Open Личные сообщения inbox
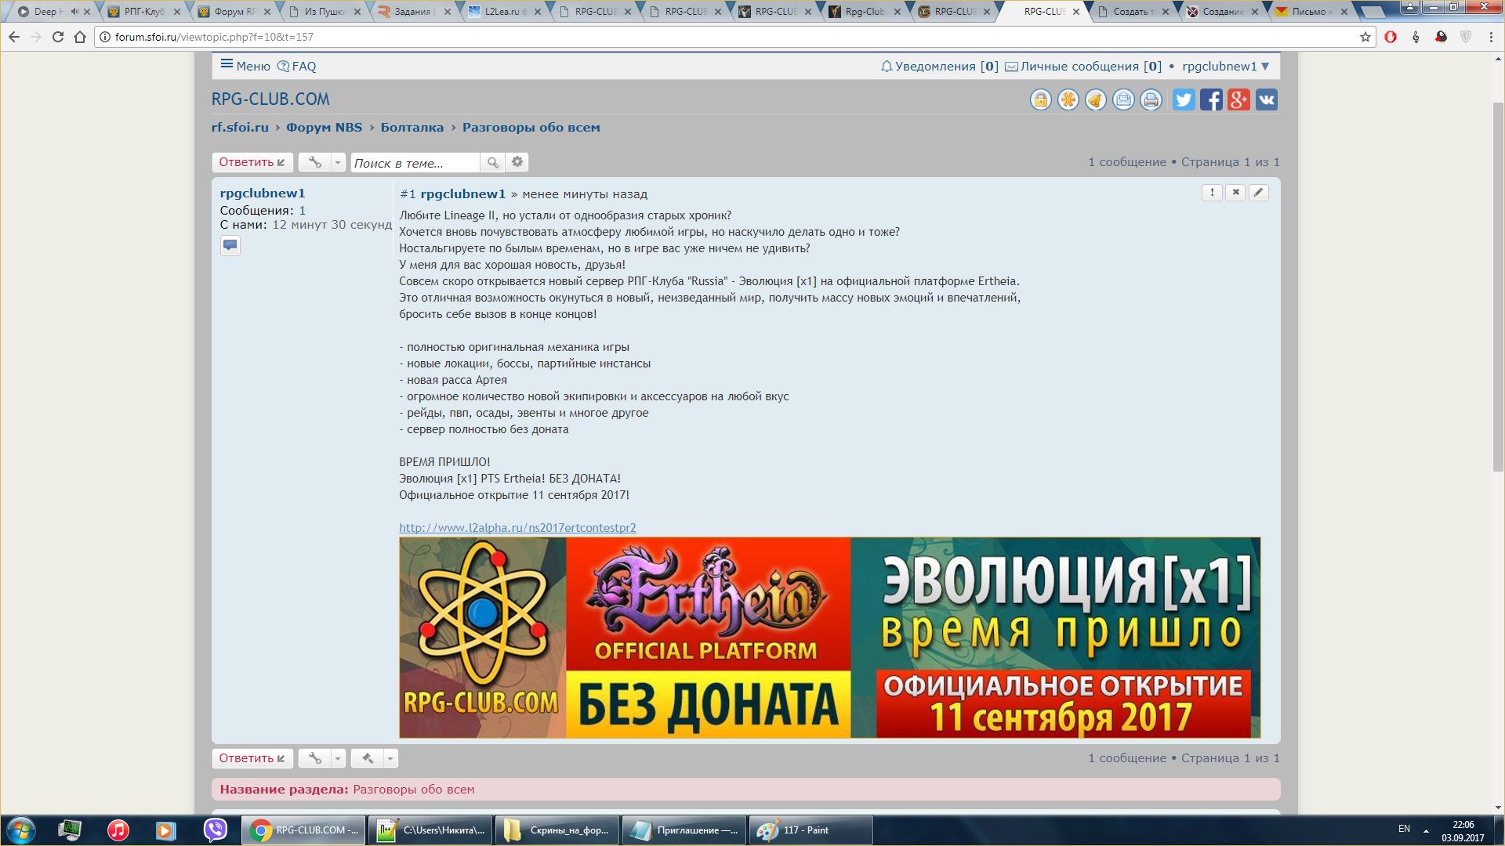 (x=1083, y=67)
